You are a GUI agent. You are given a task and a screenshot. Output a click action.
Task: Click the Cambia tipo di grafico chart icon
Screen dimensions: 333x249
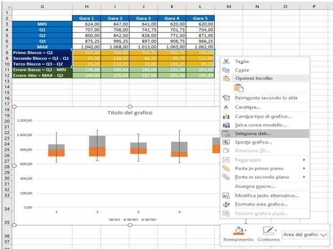pos(225,116)
